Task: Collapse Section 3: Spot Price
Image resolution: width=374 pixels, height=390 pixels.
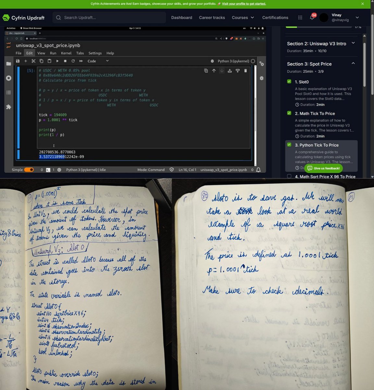Action: coord(353,63)
